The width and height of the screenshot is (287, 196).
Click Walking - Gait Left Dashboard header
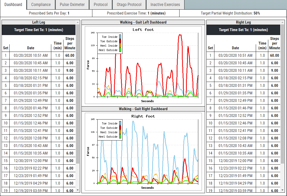(143, 22)
